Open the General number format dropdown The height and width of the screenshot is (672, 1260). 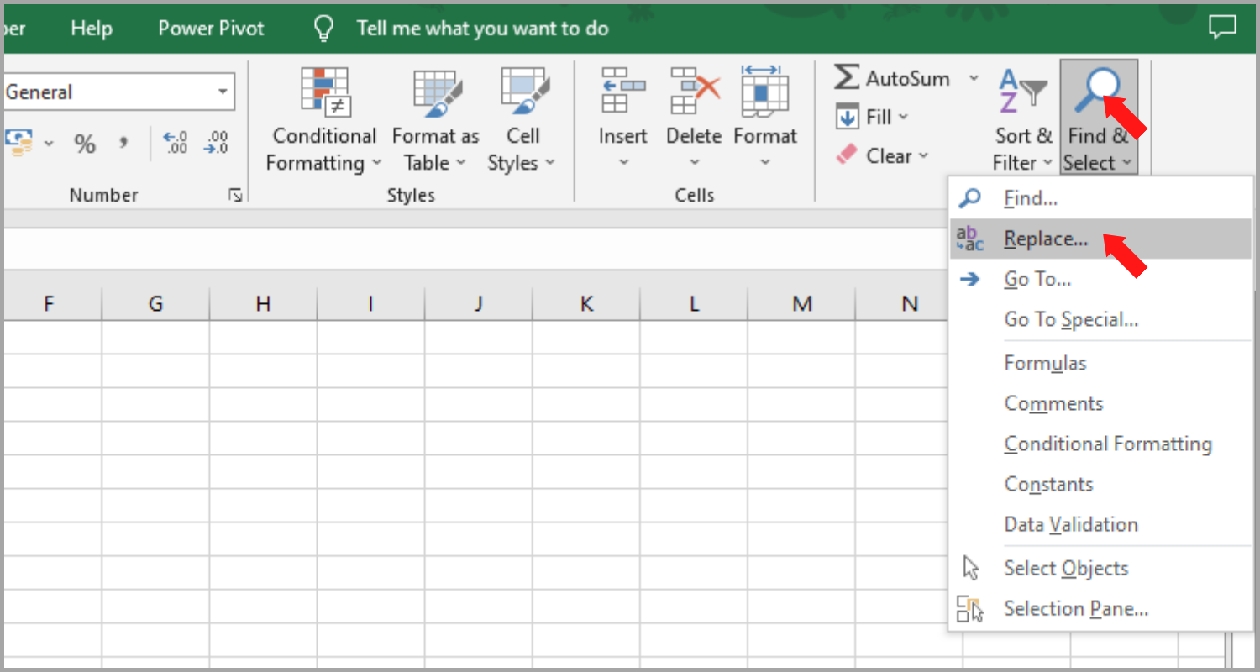223,92
